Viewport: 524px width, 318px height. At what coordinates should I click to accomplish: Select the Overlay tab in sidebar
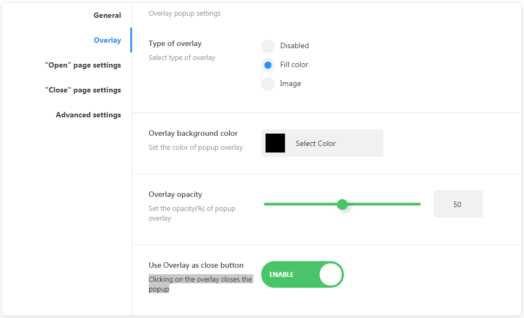pyautogui.click(x=107, y=40)
